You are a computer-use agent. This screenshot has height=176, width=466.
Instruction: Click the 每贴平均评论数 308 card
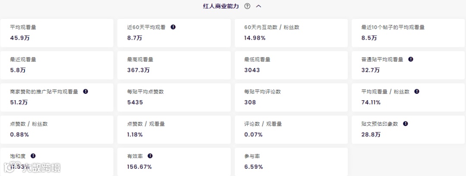click(291, 97)
